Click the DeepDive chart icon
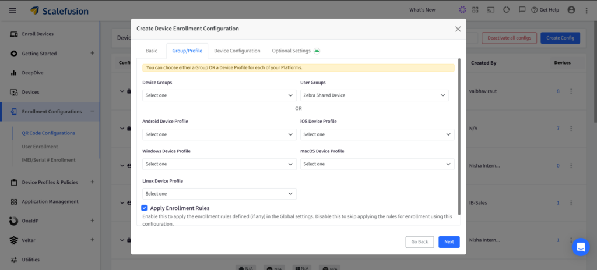Image resolution: width=597 pixels, height=270 pixels. click(x=14, y=73)
